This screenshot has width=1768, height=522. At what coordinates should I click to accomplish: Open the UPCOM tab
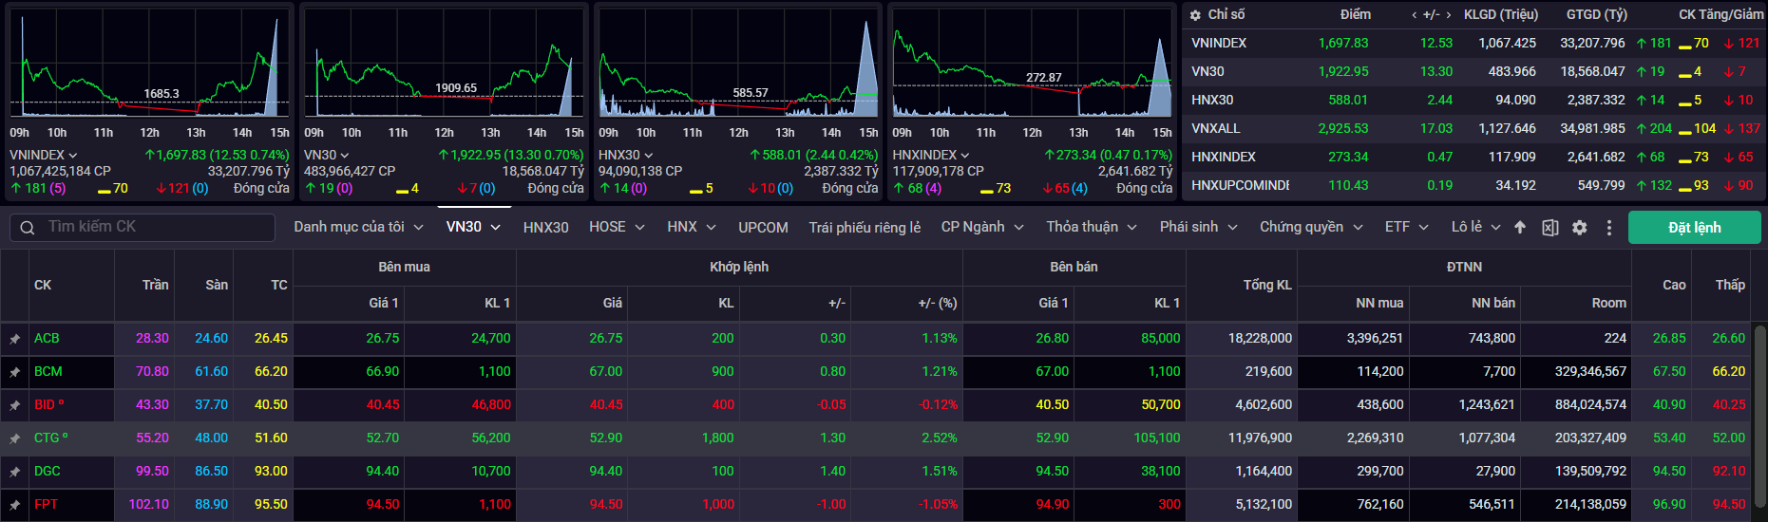pos(763,228)
